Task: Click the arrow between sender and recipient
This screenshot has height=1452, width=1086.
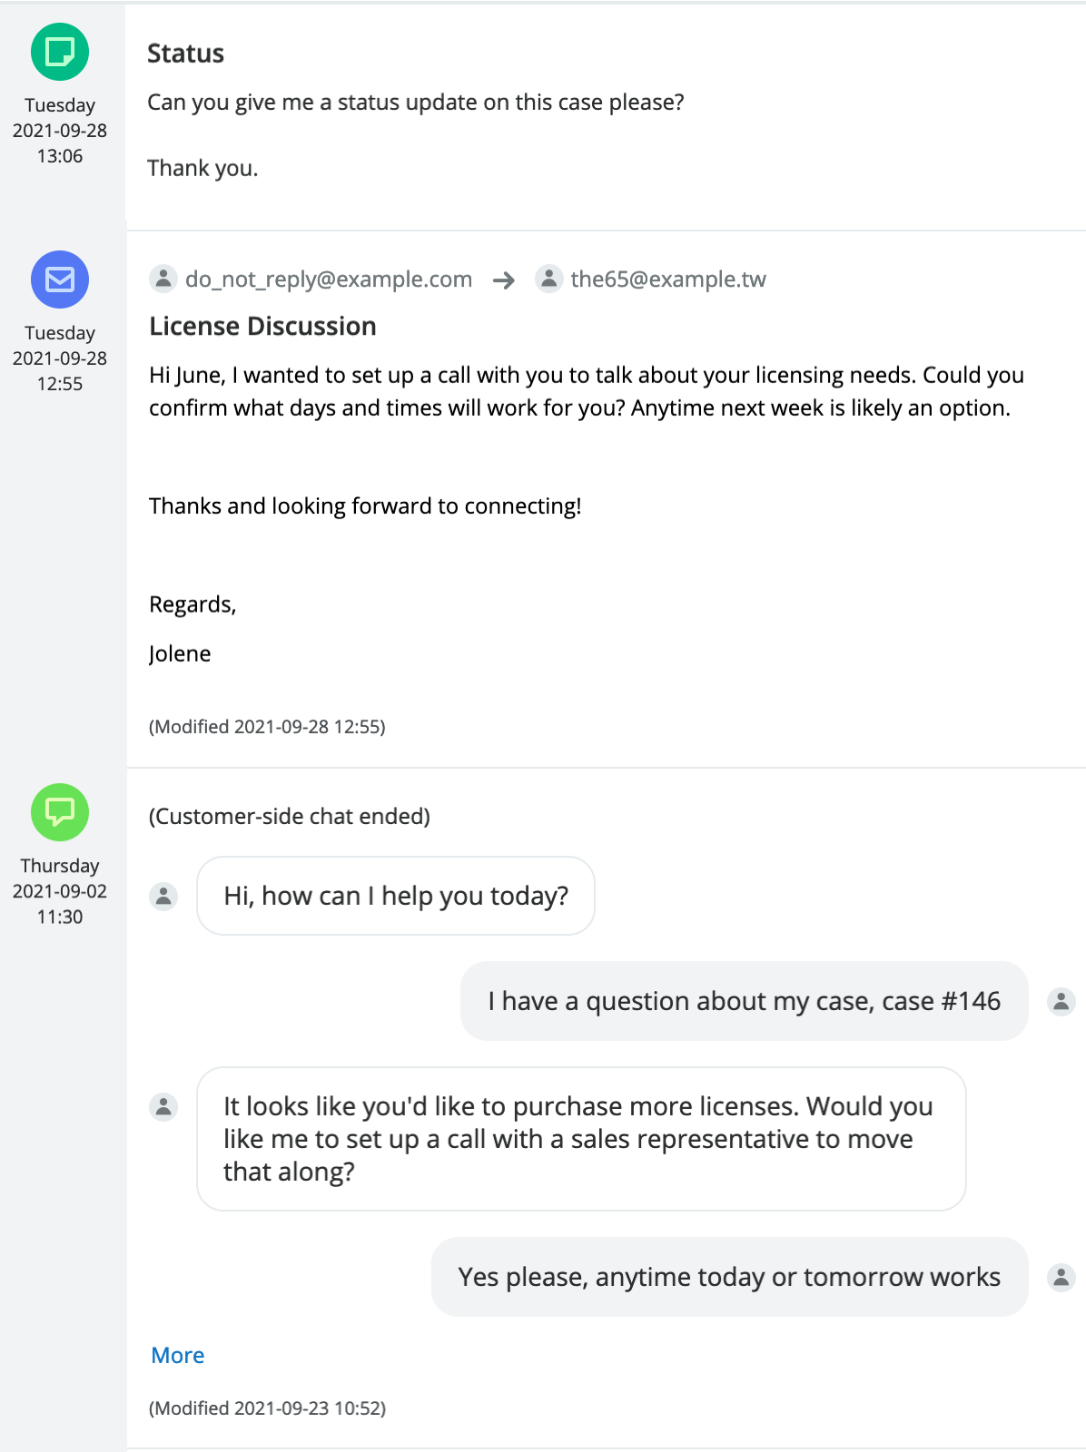Action: 504,280
